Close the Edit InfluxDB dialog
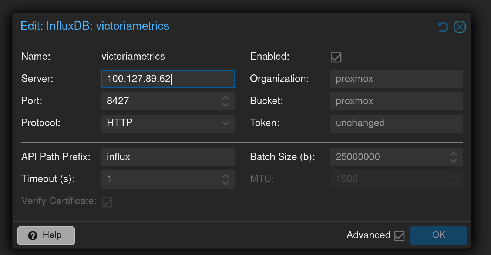 tap(460, 27)
